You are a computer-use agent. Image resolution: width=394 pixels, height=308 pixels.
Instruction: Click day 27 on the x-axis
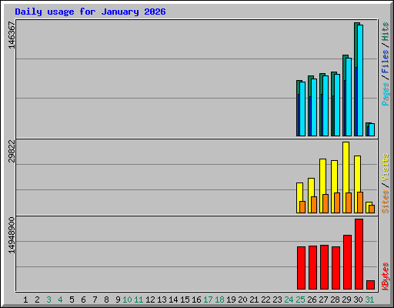pyautogui.click(x=323, y=300)
